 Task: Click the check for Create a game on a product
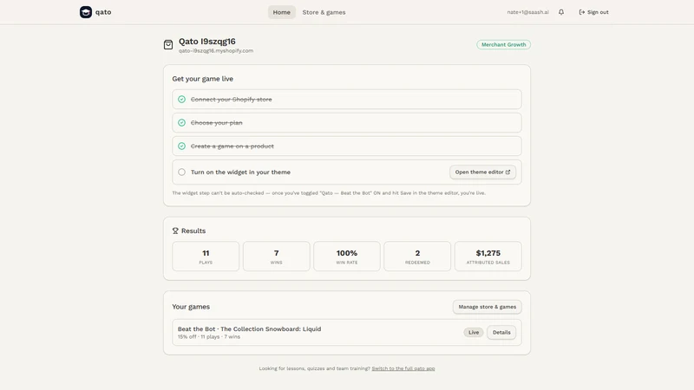pyautogui.click(x=181, y=146)
